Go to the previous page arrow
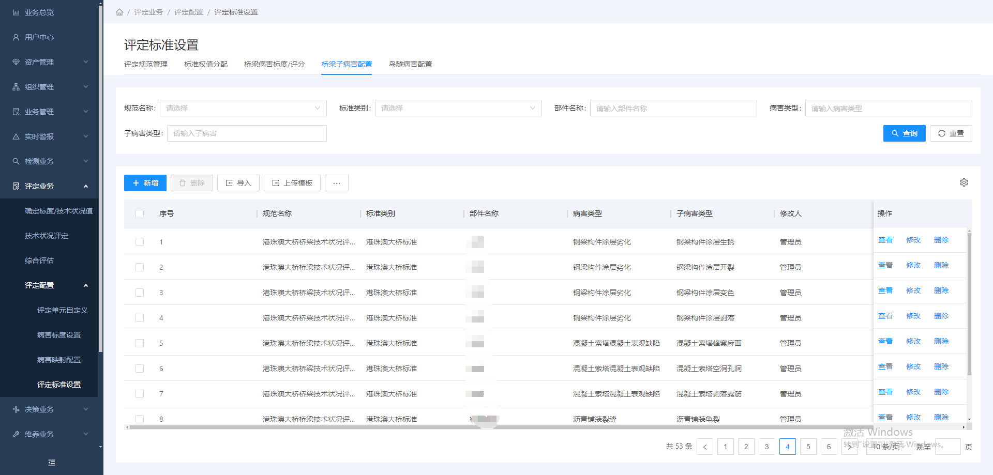Image resolution: width=993 pixels, height=475 pixels. [705, 447]
